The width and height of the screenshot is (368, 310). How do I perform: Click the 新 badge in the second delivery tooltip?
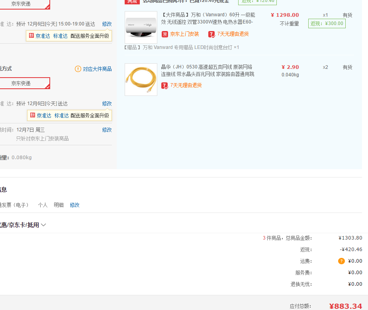33,115
